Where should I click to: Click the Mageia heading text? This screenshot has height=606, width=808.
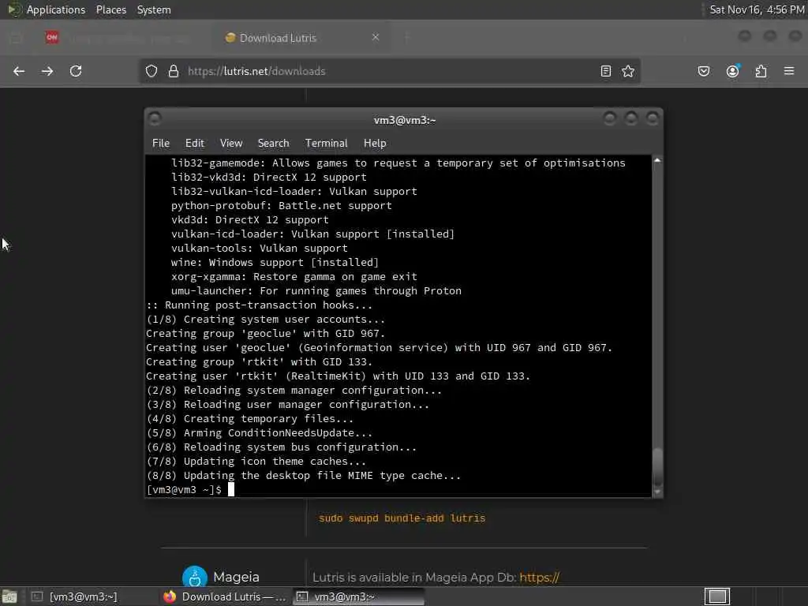tap(236, 577)
